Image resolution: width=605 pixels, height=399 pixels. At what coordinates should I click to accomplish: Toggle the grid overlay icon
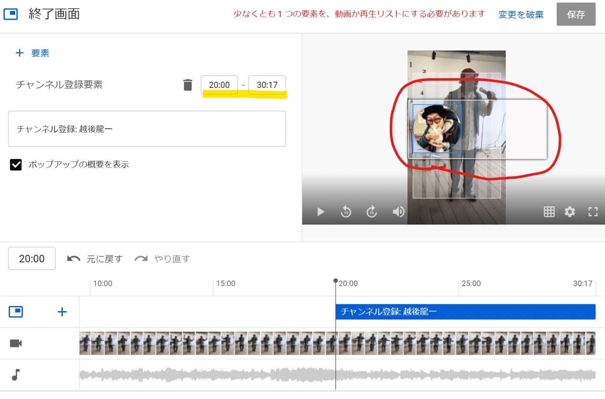(549, 212)
